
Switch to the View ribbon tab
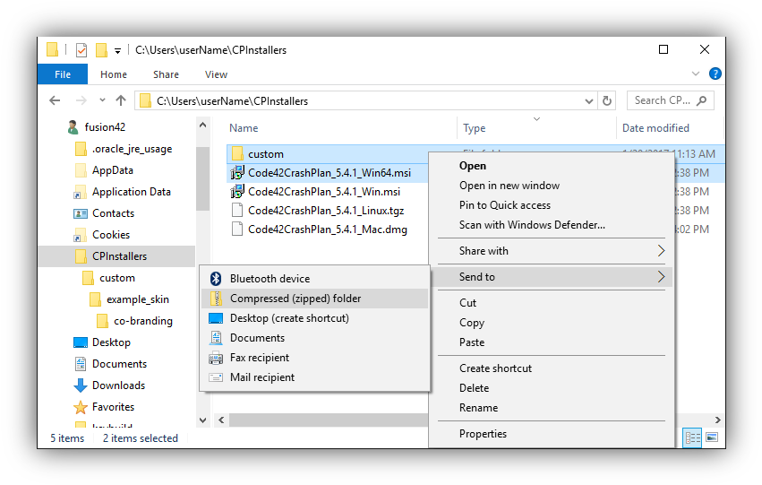point(217,74)
